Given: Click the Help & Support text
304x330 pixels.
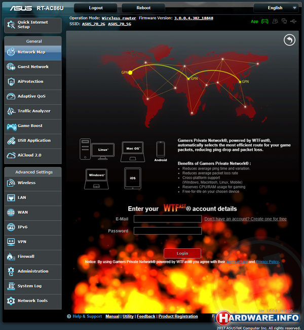Looking at the screenshot, I should (87, 316).
